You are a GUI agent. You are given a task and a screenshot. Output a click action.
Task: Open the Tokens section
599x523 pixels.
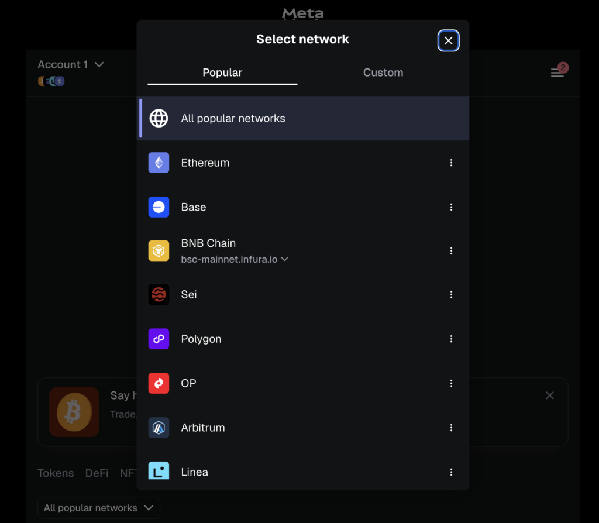click(56, 473)
